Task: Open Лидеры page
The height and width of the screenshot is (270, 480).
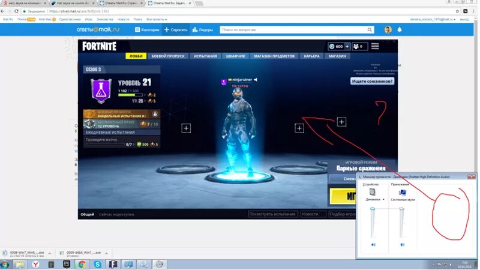Action: point(203,29)
